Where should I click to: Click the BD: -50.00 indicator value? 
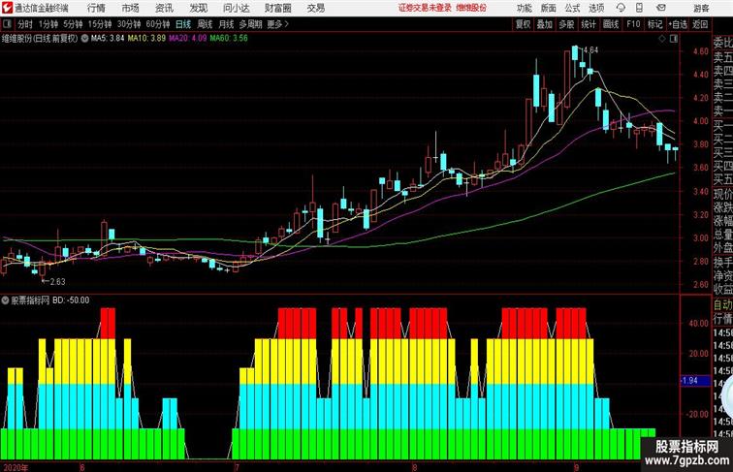[x=71, y=300]
